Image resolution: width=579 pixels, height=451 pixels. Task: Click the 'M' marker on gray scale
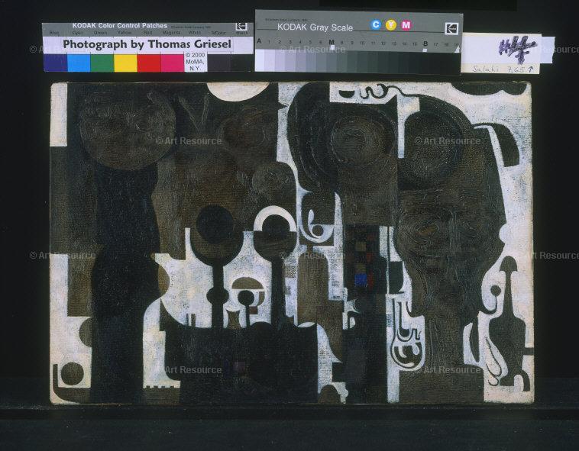point(332,42)
